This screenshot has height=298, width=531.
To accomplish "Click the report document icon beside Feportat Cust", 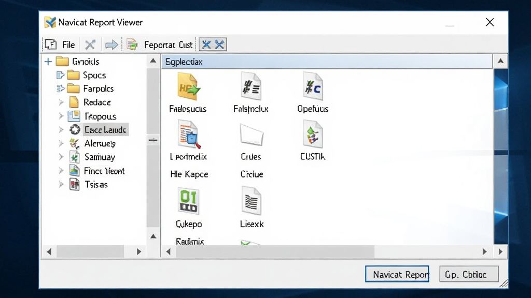I will 132,44.
